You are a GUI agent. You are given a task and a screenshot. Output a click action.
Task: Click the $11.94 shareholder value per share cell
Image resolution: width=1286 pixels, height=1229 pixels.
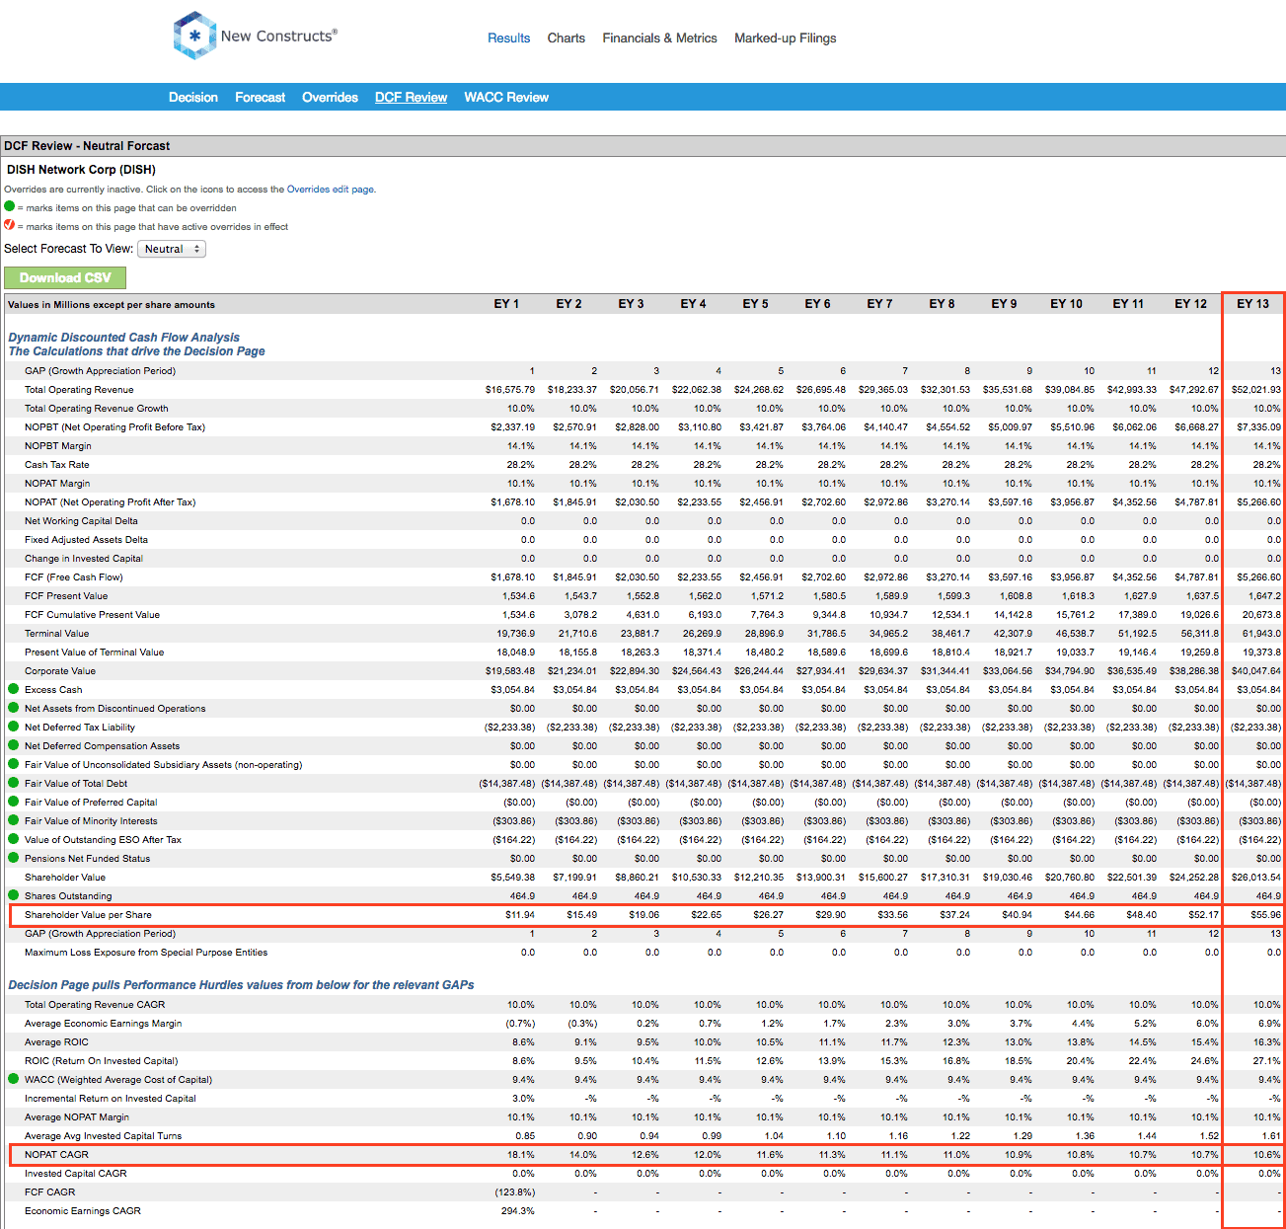520,914
